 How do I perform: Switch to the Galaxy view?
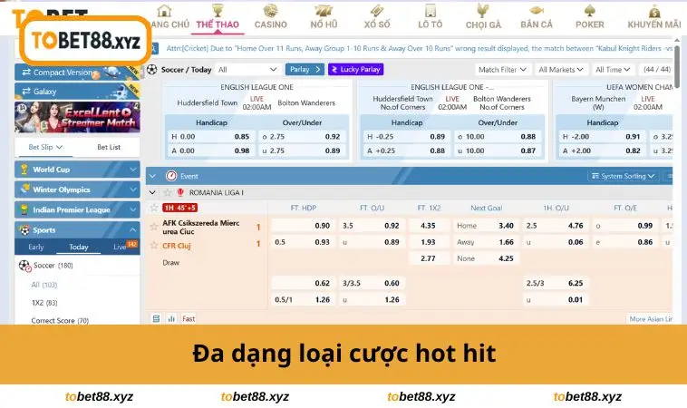click(x=77, y=92)
